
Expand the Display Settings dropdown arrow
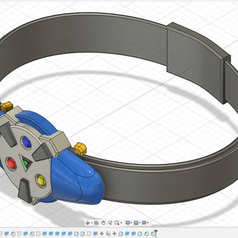[132, 223]
